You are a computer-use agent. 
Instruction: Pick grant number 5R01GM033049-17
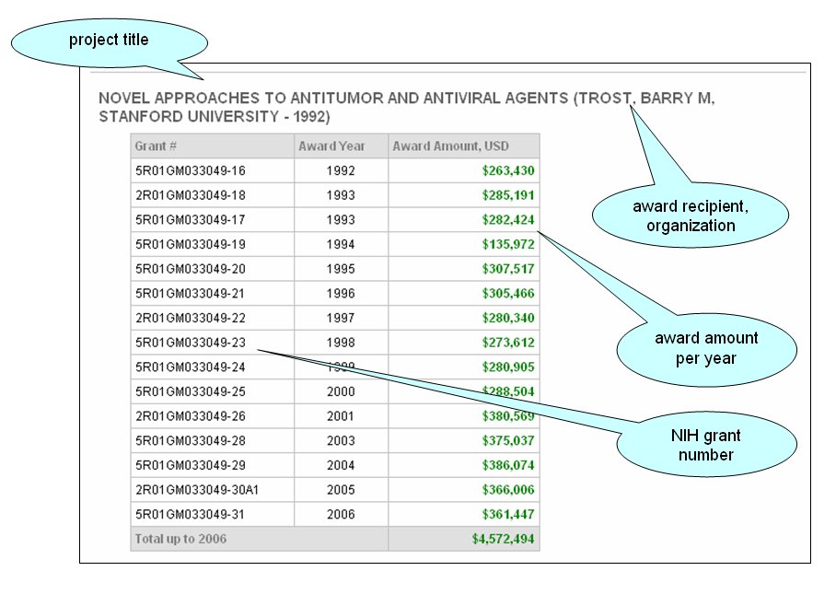pyautogui.click(x=191, y=220)
